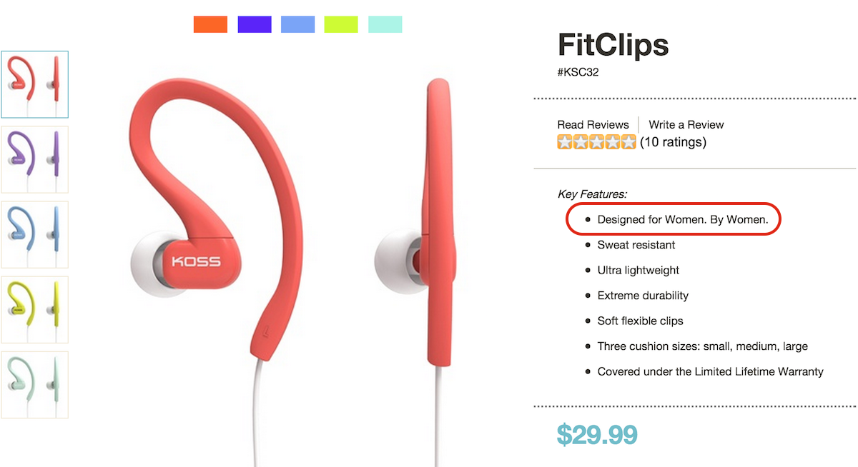The height and width of the screenshot is (467, 858).
Task: View the purple FitClips thumbnail
Action: 35,159
